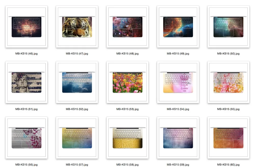Open the nebula thumbnail MB-KS15 (48).jpg

point(127,27)
